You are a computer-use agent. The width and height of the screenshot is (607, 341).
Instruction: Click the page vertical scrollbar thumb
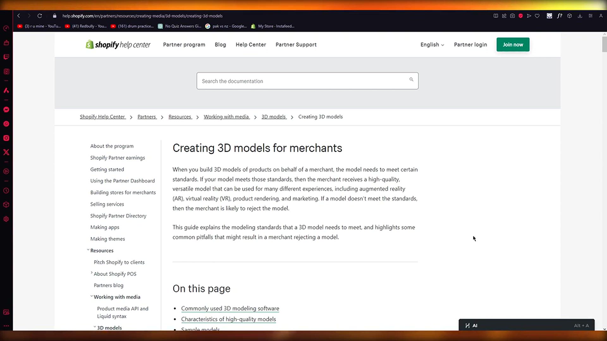604,44
